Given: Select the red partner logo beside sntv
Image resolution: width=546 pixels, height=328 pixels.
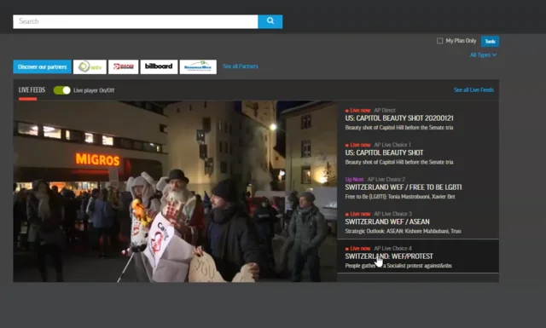Looking at the screenshot, I should coord(123,66).
